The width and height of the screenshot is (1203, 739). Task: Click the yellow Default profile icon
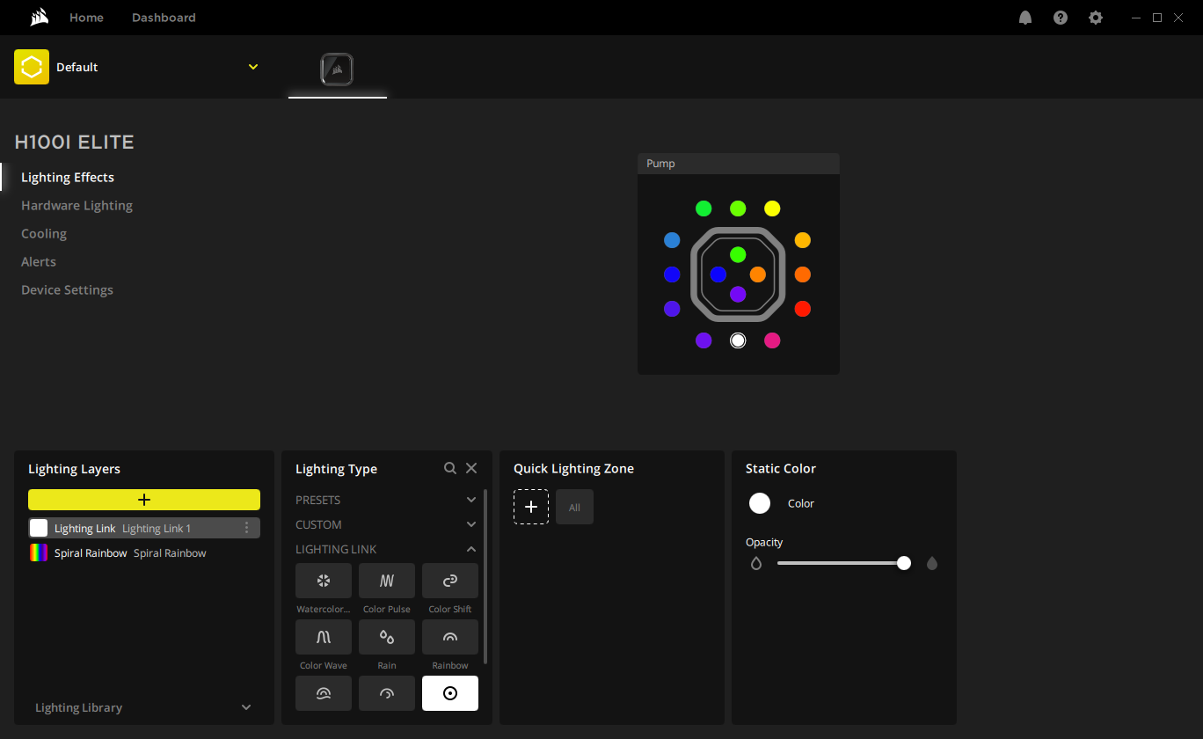click(32, 67)
